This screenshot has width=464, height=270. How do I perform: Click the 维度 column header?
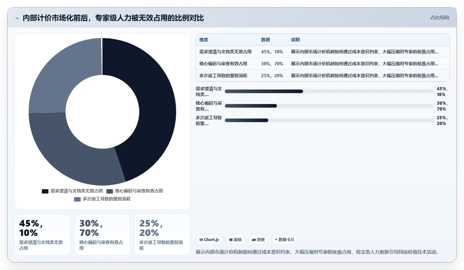[204, 40]
